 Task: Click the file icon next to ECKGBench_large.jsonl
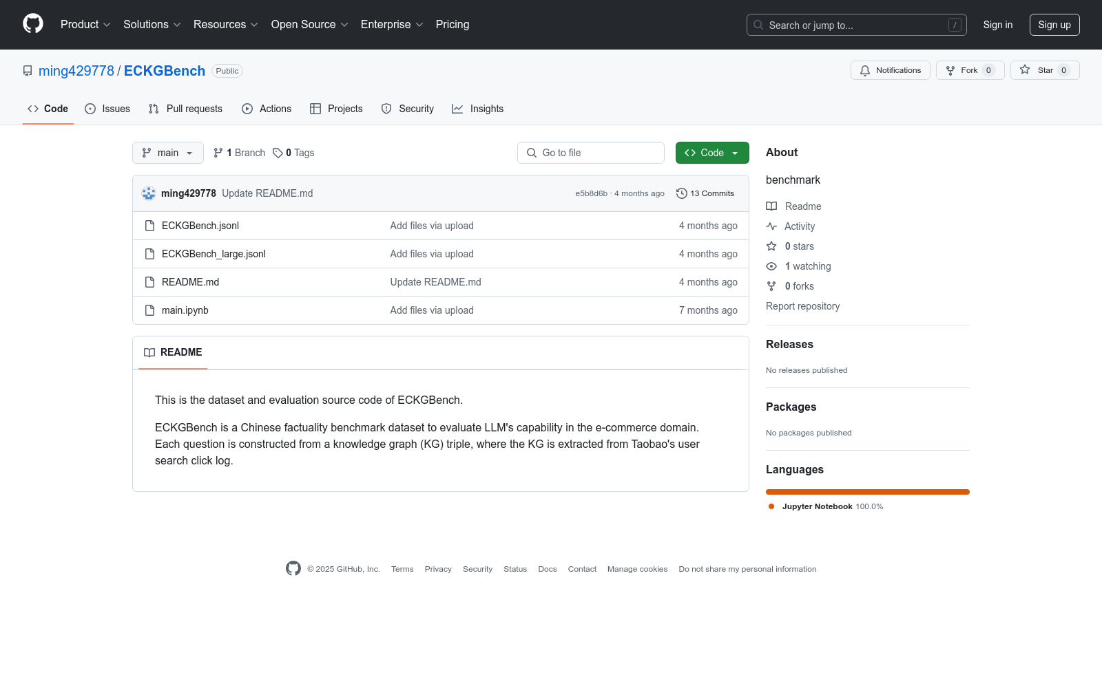(149, 254)
